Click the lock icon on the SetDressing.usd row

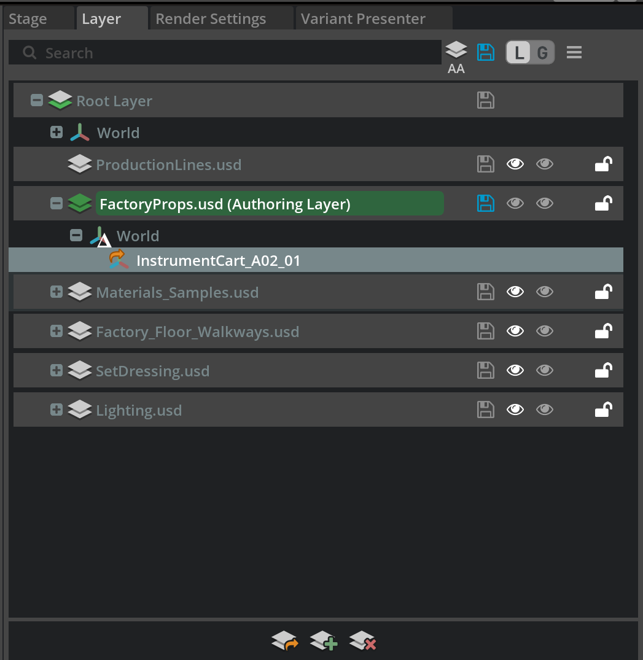coord(603,371)
